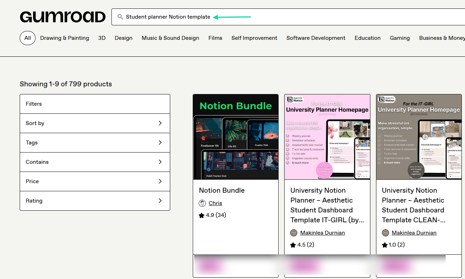Screen dimensions: 465x279
Task: Visit Makinlea Durnian link on CLEAN card
Action: pos(414,233)
